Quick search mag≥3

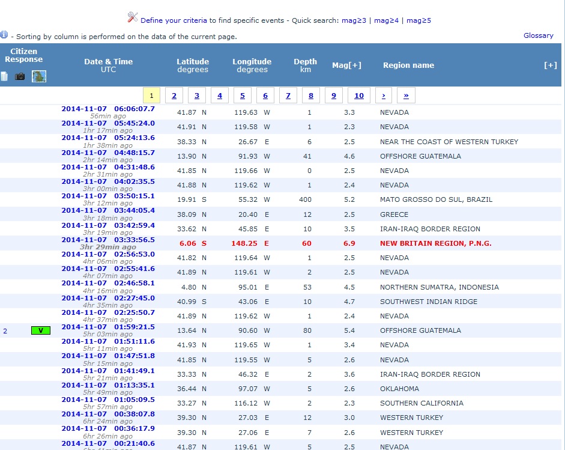click(354, 20)
